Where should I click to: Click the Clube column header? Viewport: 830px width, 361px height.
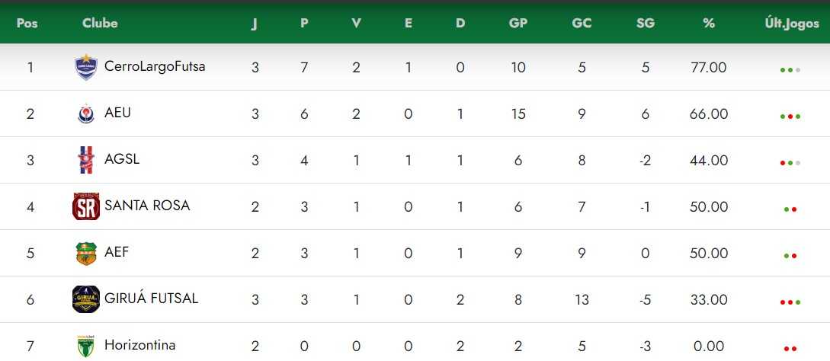[100, 24]
